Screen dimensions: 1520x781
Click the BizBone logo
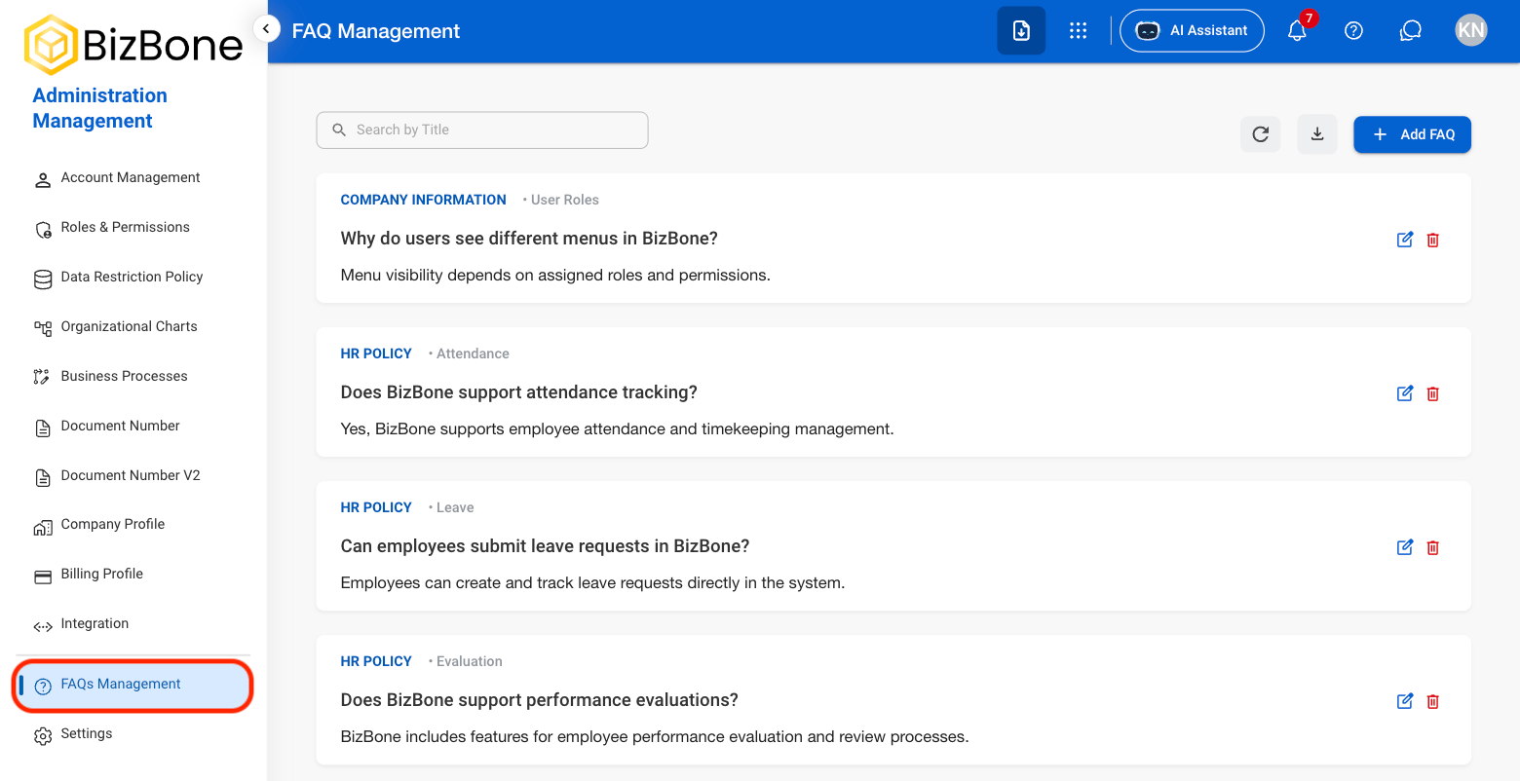(133, 45)
